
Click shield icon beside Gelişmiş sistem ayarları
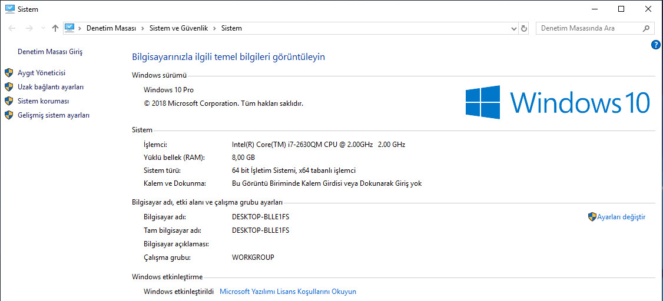point(9,115)
